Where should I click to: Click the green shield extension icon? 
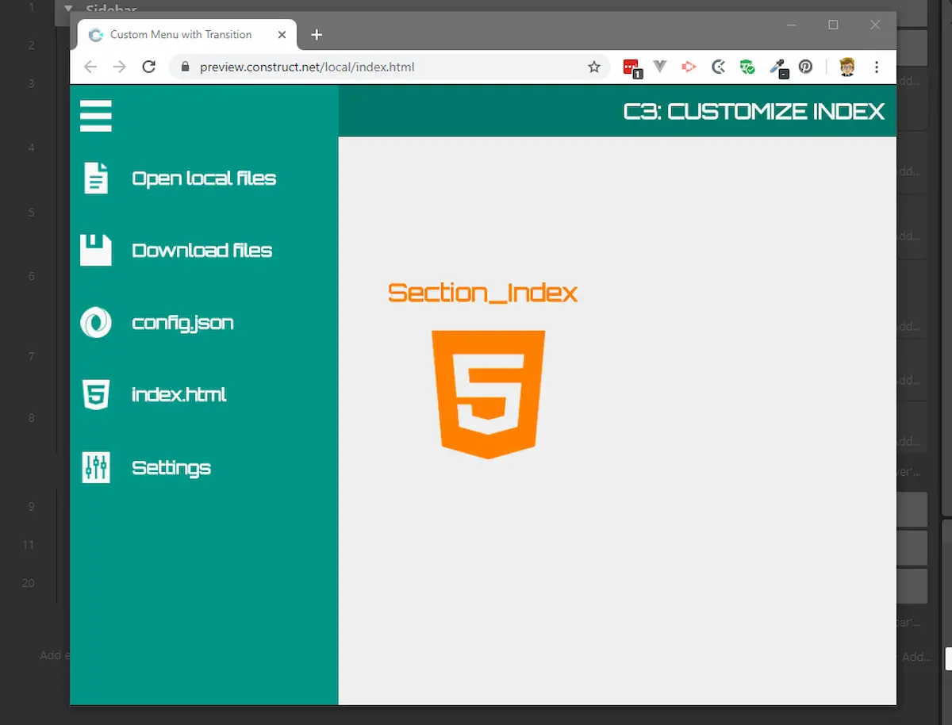pyautogui.click(x=747, y=67)
